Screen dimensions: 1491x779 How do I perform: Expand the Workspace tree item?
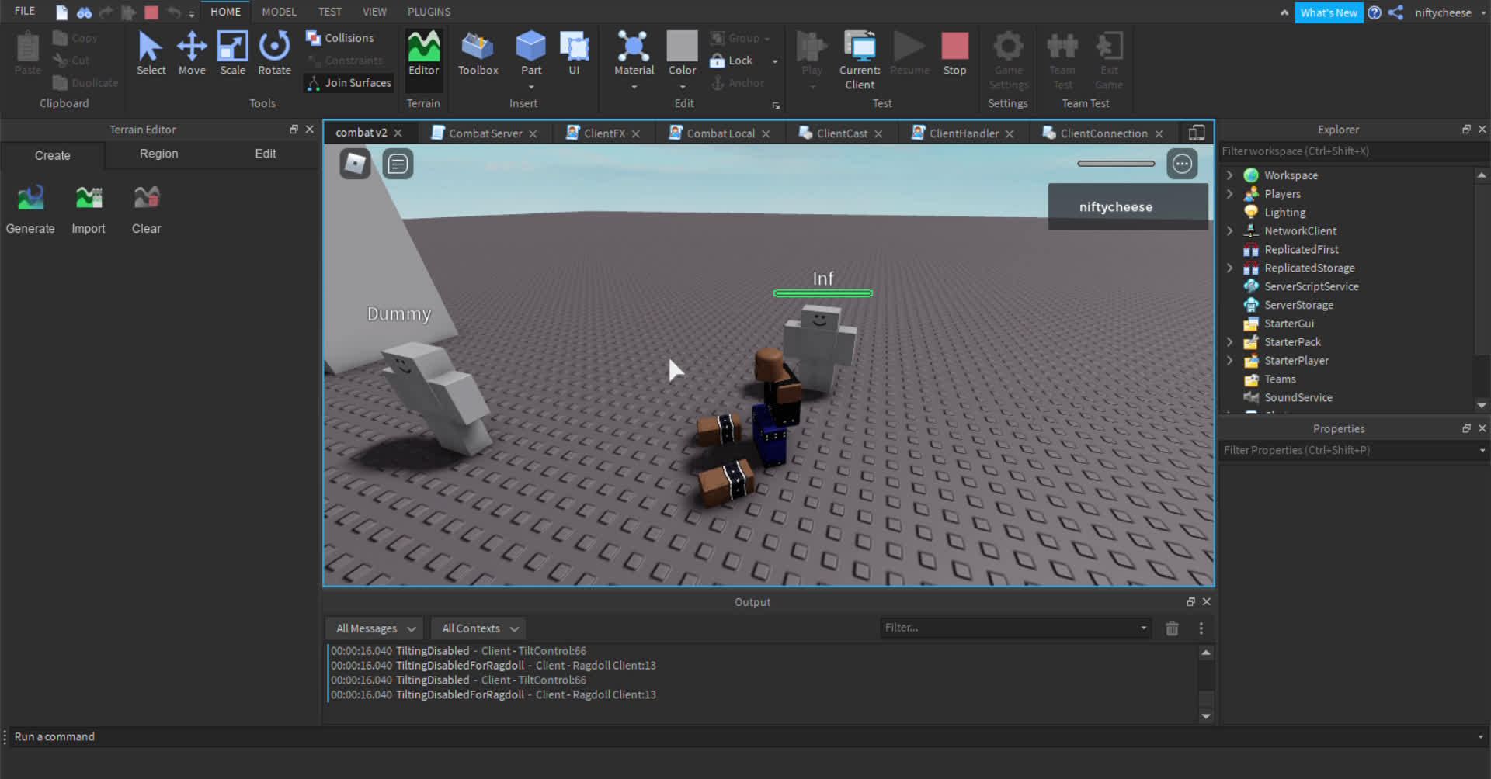[1229, 175]
